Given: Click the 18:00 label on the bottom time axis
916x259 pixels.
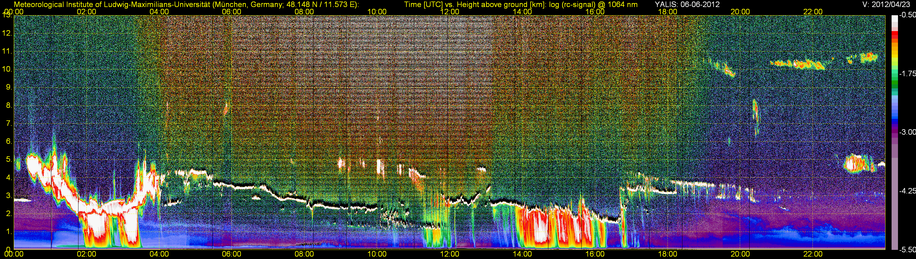Looking at the screenshot, I should [x=668, y=254].
